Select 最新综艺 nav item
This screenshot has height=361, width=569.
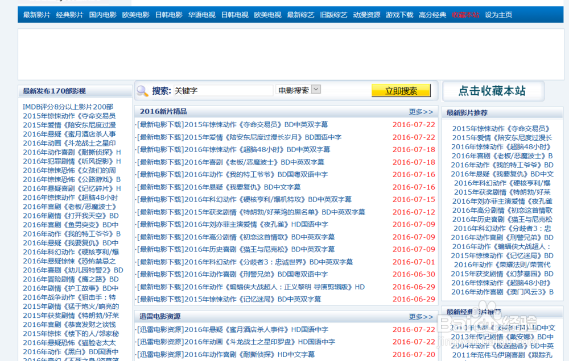tap(300, 15)
